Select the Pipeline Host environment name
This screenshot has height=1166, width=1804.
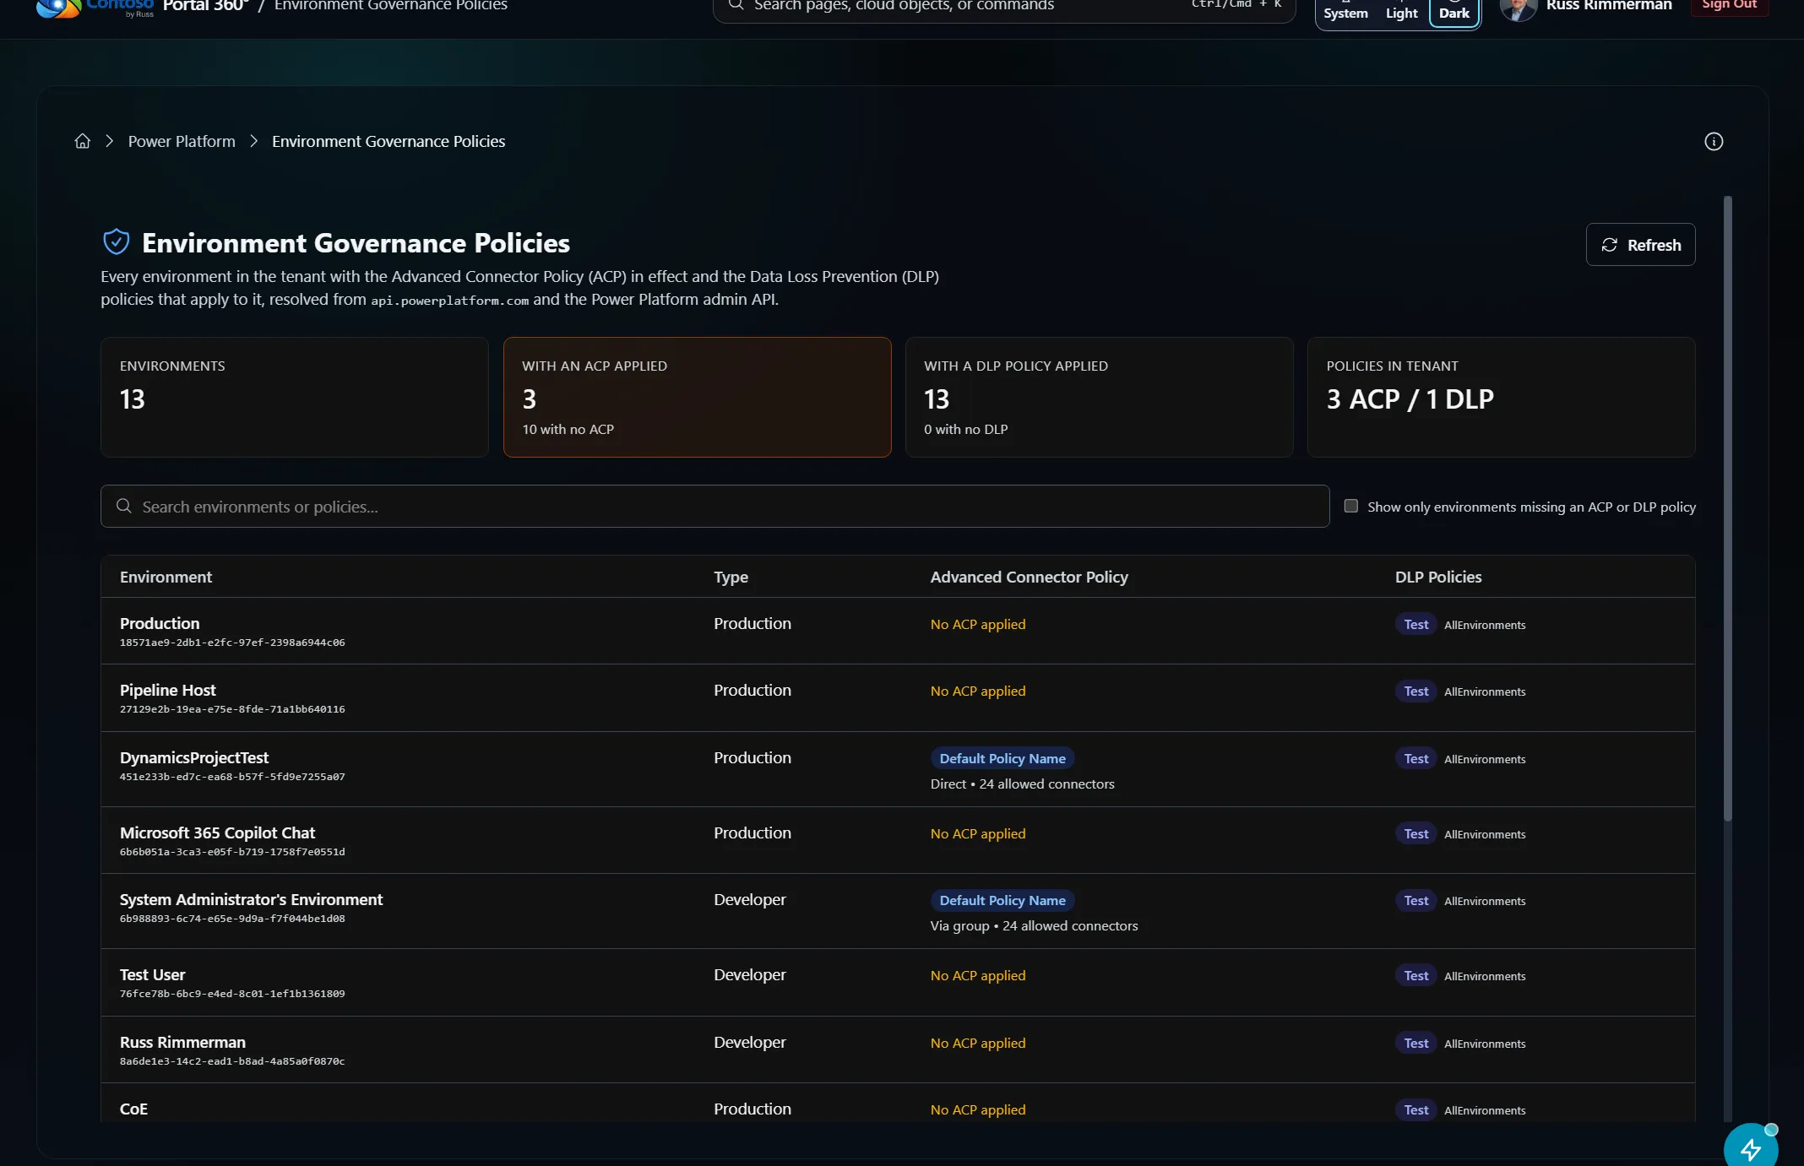[x=167, y=690]
